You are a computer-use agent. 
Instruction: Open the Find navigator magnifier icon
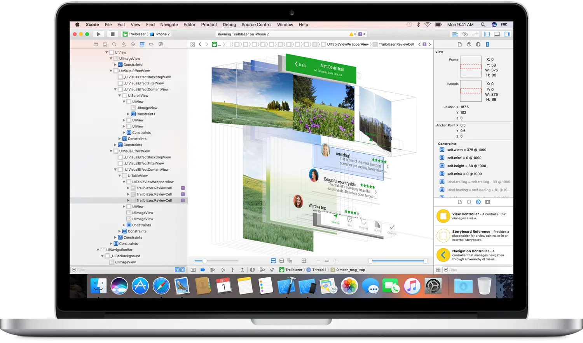pyautogui.click(x=114, y=44)
